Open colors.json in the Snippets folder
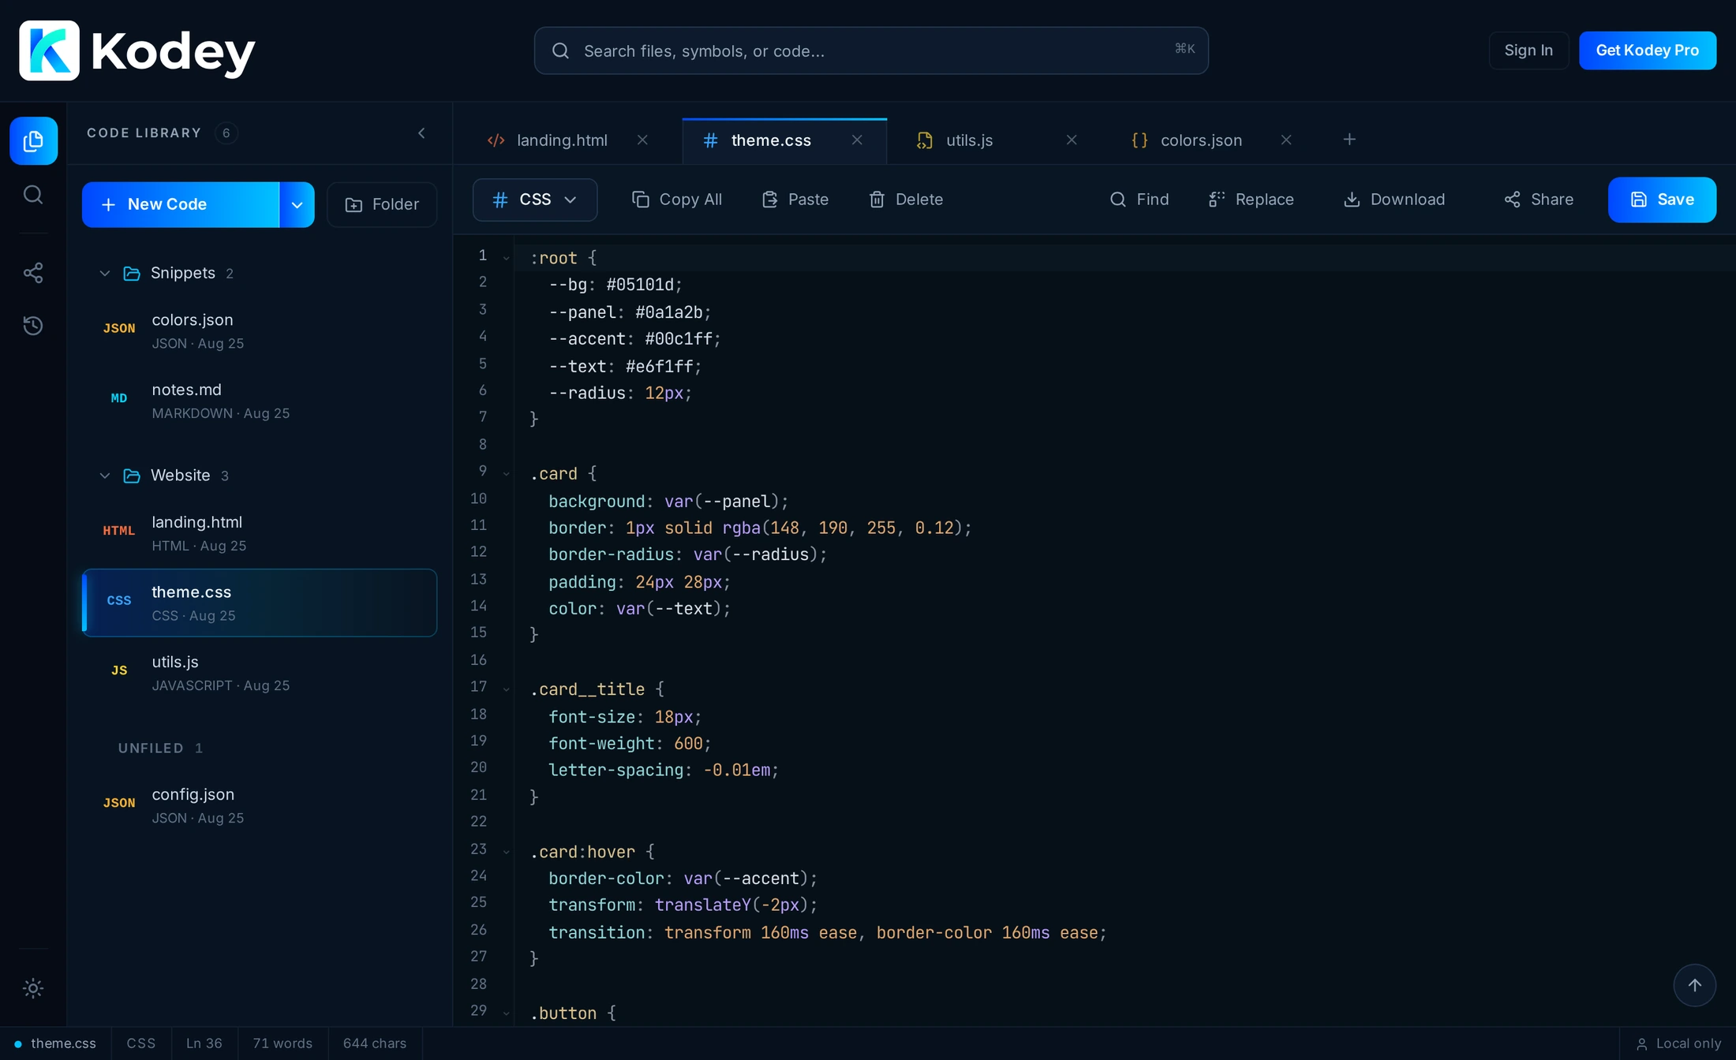Screen dimensions: 1736x1060 (x=260, y=331)
